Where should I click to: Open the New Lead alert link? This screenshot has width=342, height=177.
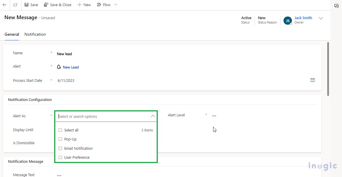point(71,67)
